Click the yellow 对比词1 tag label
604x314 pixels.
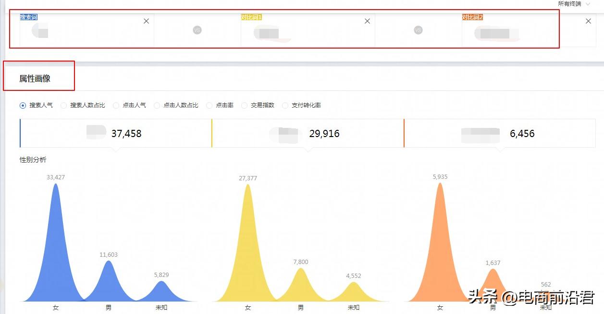pos(251,16)
